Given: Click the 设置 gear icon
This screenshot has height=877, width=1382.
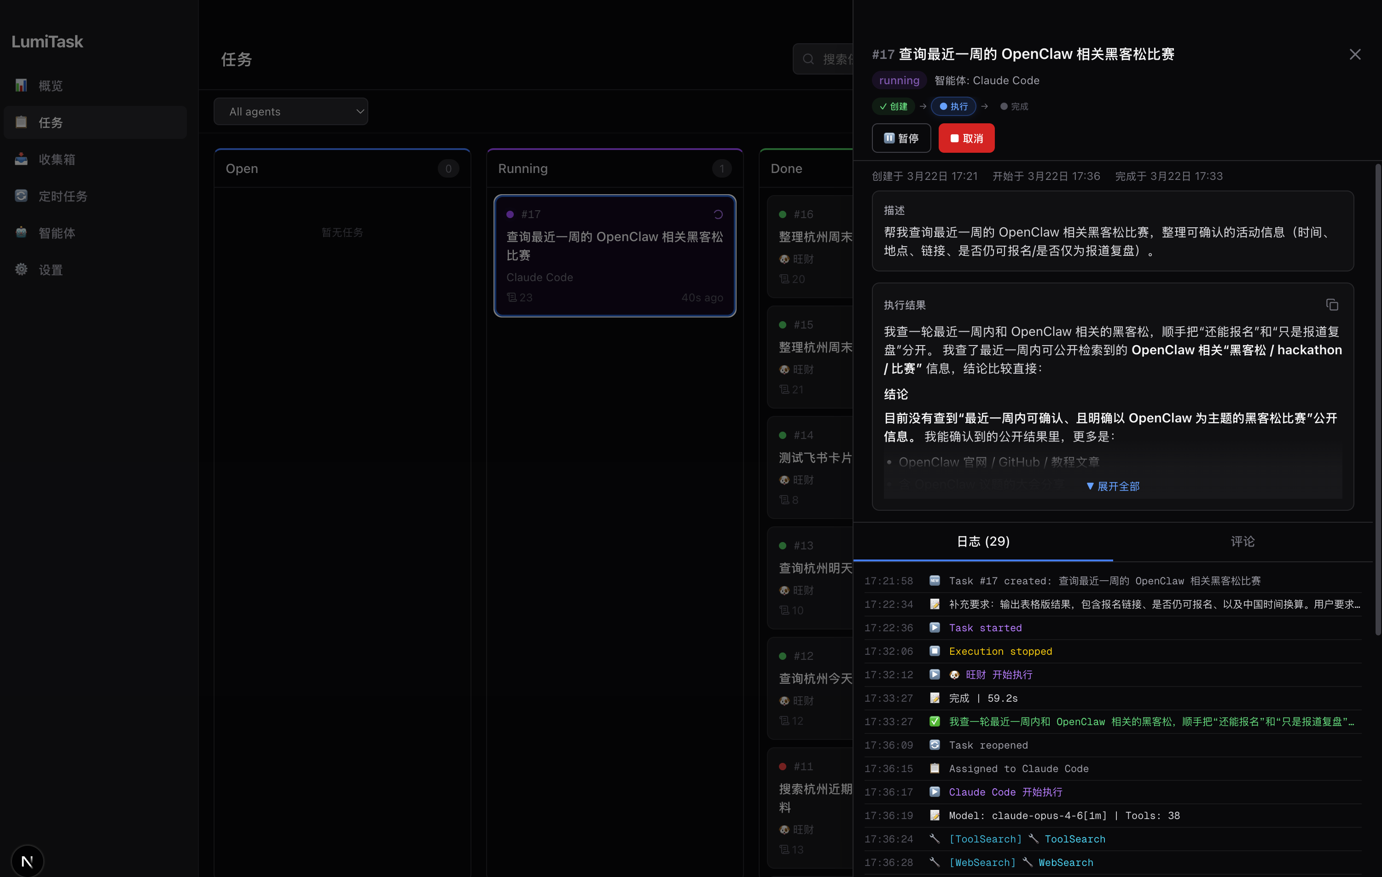Looking at the screenshot, I should [21, 269].
